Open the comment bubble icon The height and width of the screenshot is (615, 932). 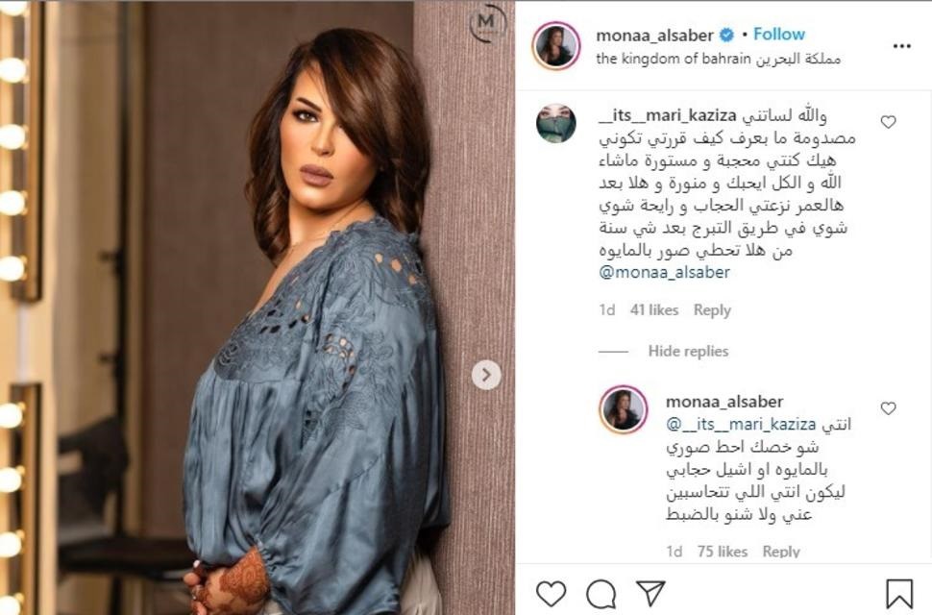point(601,594)
